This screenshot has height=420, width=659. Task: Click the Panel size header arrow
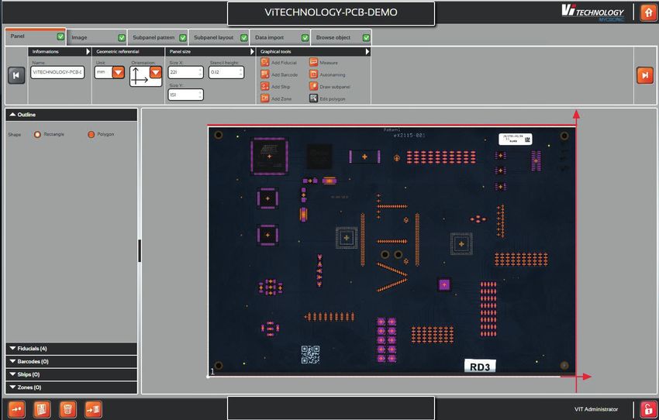[252, 52]
